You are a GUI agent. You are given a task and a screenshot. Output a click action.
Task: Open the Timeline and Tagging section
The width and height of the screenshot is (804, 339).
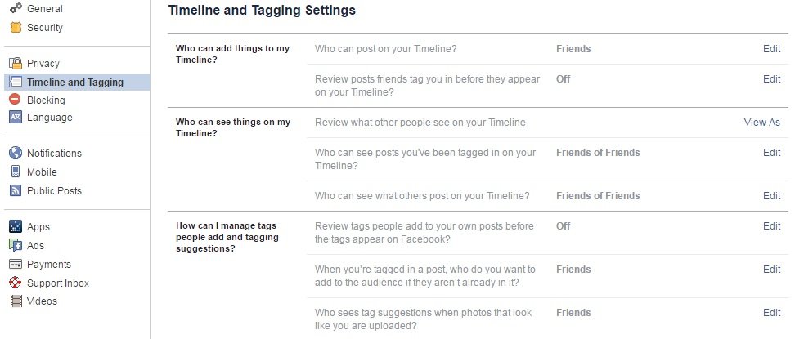74,82
